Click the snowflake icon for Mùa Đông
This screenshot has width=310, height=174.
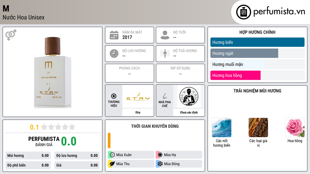click(160, 164)
